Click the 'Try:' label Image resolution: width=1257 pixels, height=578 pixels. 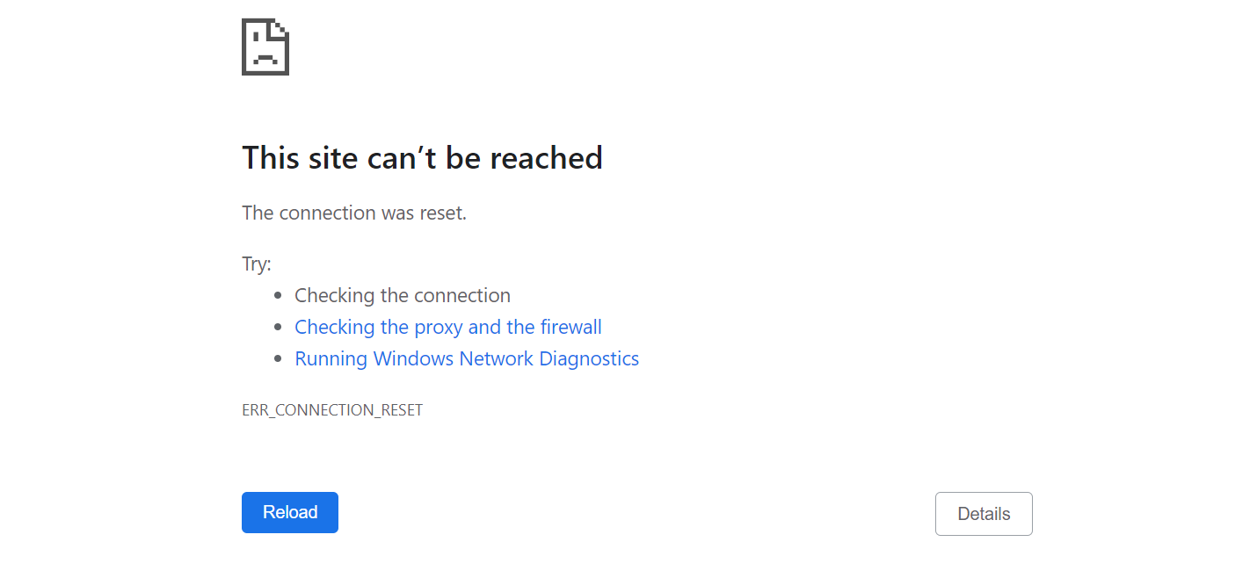tap(257, 264)
